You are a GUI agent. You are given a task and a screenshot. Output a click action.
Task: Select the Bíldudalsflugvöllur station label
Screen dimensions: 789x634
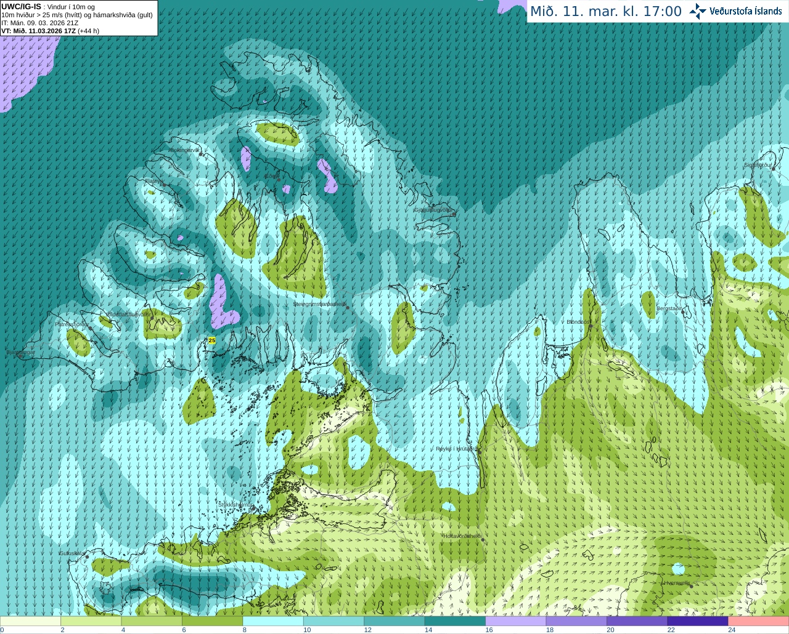coord(128,314)
